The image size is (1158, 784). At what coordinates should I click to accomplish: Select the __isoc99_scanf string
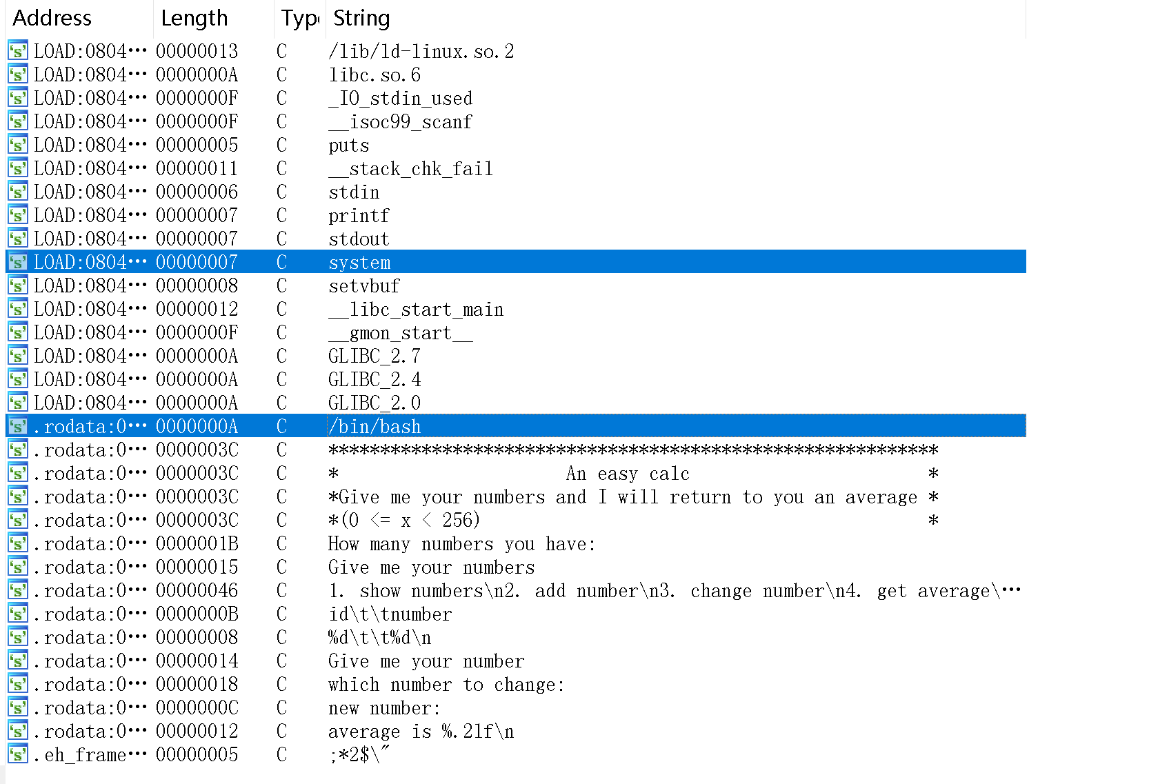[x=400, y=122]
